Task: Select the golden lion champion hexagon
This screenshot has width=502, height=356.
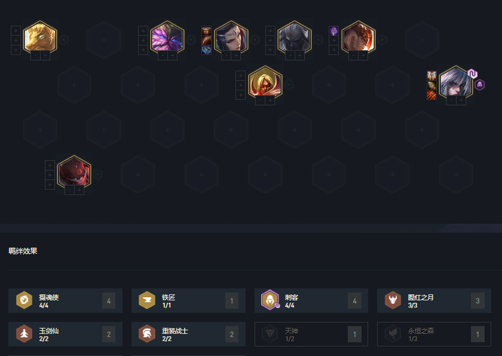Action: 40,38
